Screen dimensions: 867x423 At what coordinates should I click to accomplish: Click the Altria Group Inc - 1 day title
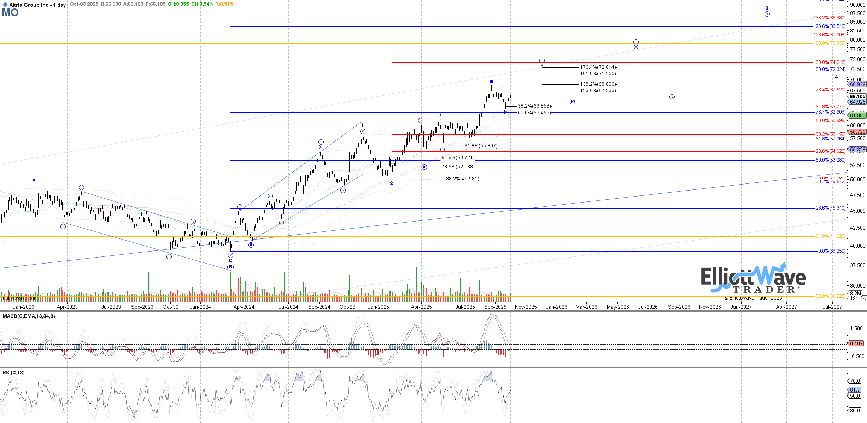click(37, 5)
